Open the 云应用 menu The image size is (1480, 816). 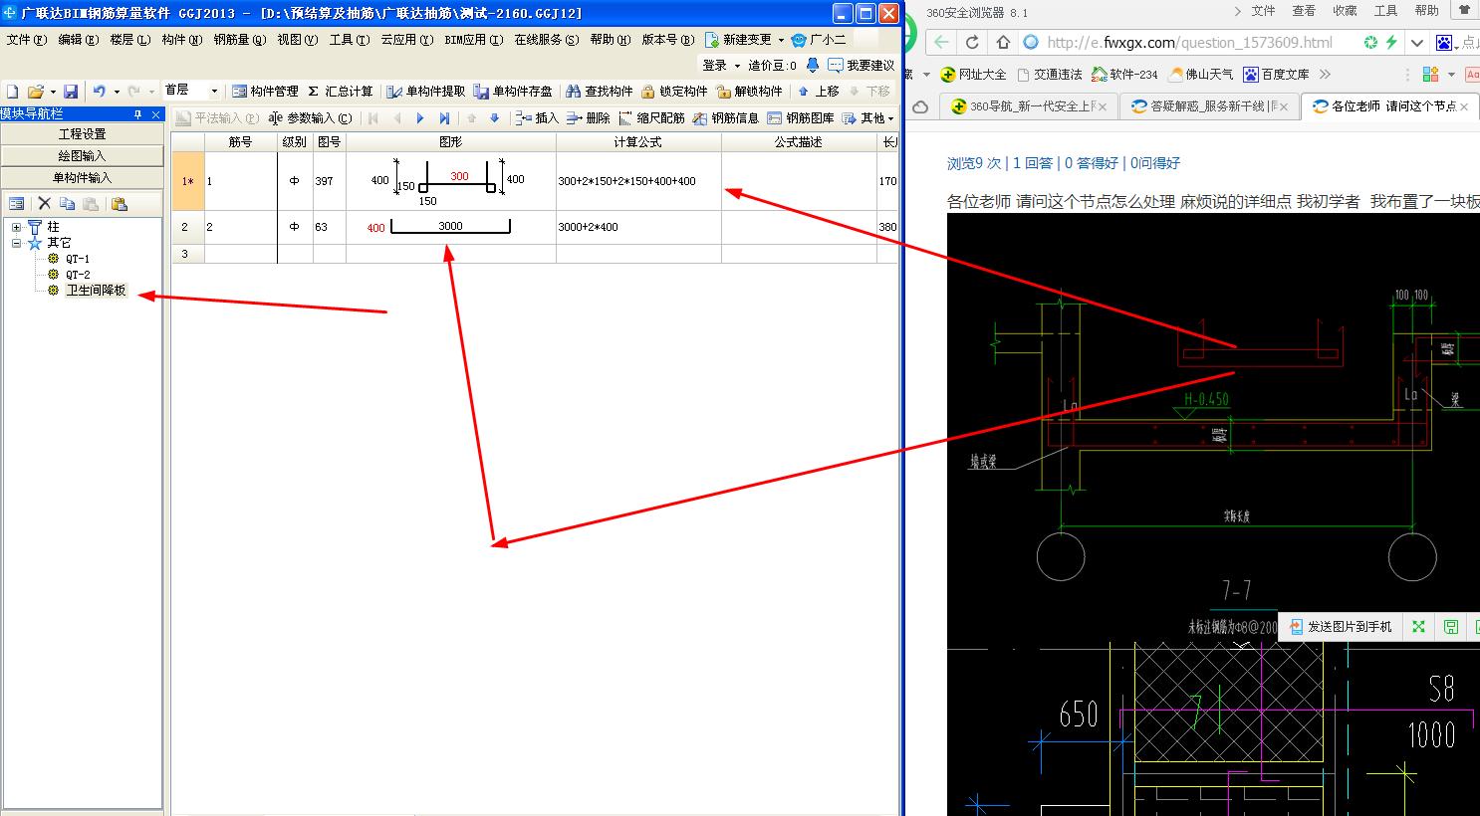click(x=406, y=40)
